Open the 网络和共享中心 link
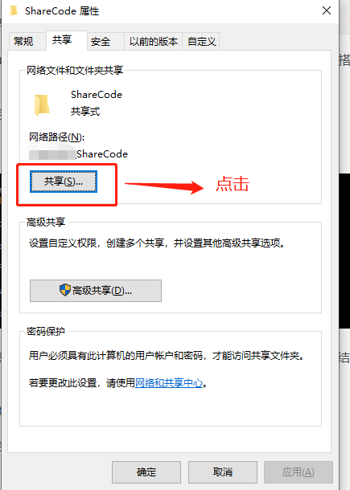The width and height of the screenshot is (350, 490). click(x=169, y=383)
